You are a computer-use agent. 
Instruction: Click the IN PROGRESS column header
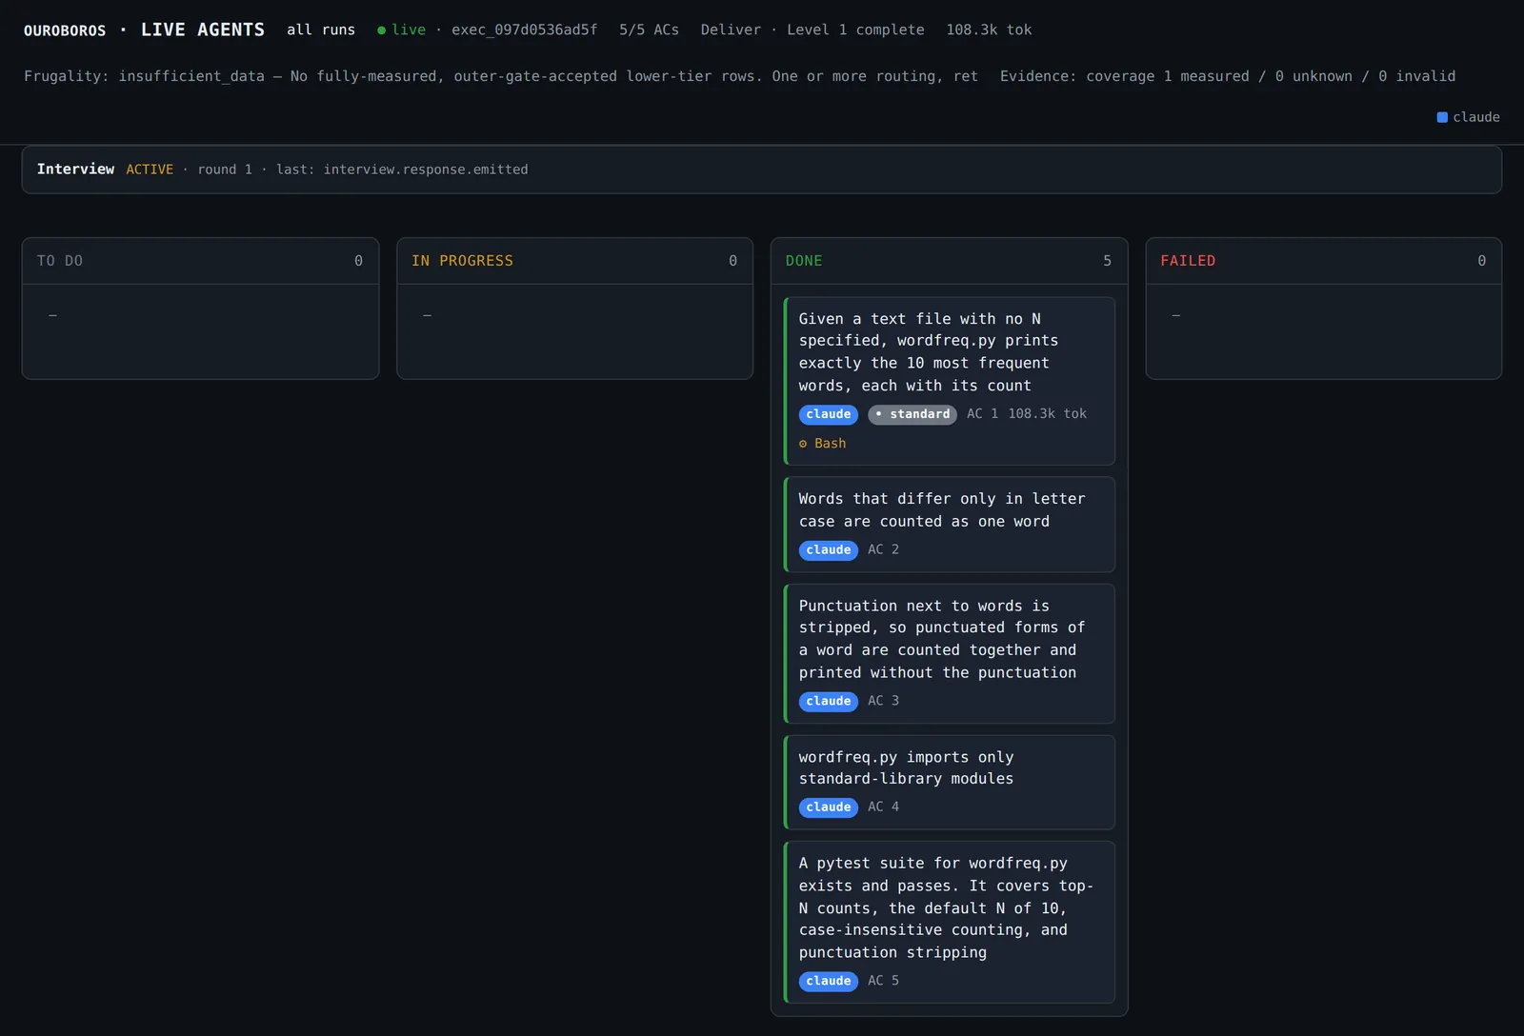[574, 261]
